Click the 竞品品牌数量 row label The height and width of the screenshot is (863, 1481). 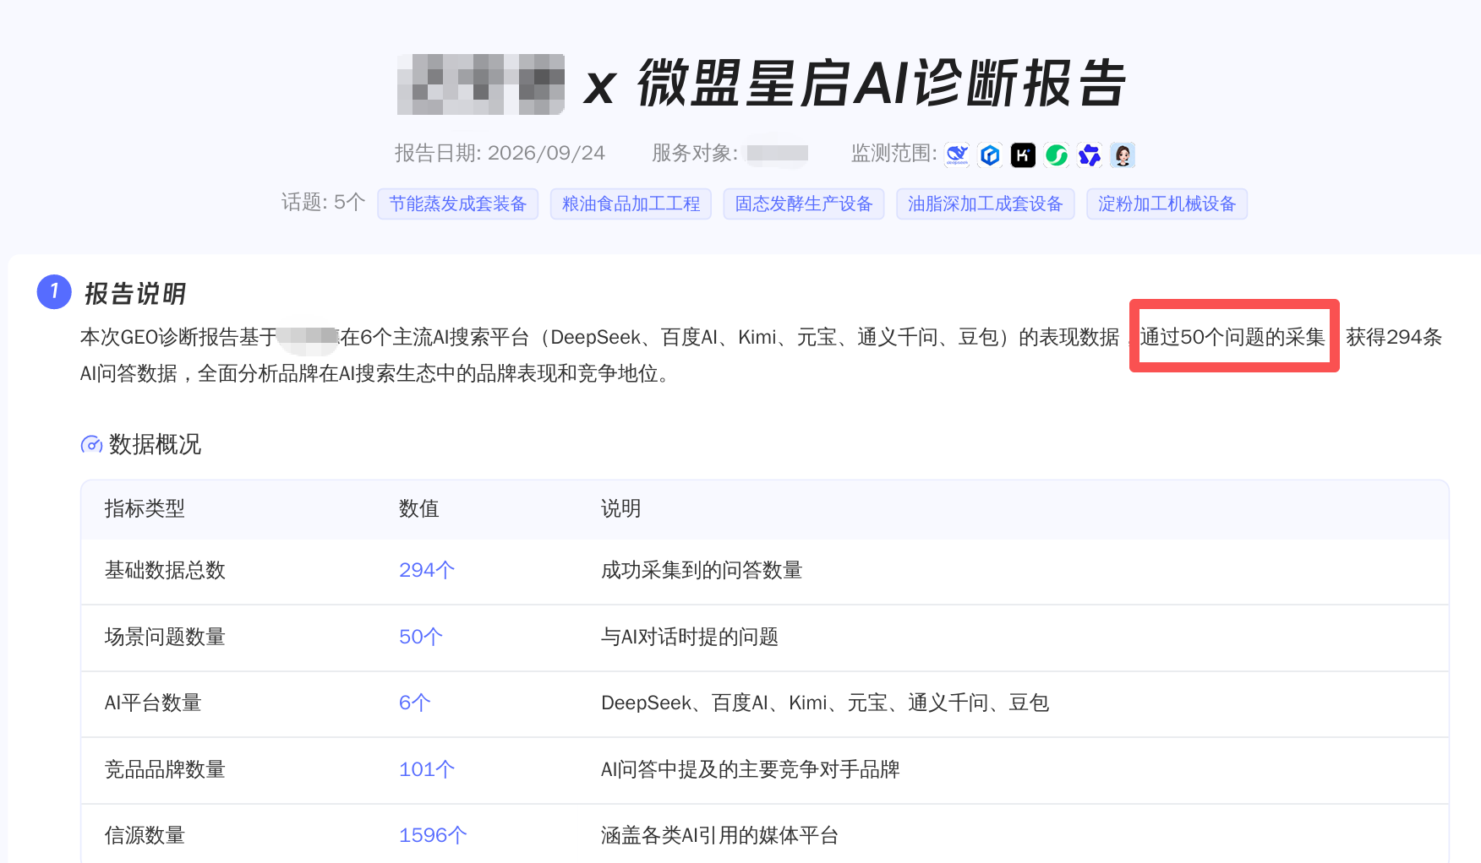[x=165, y=769]
